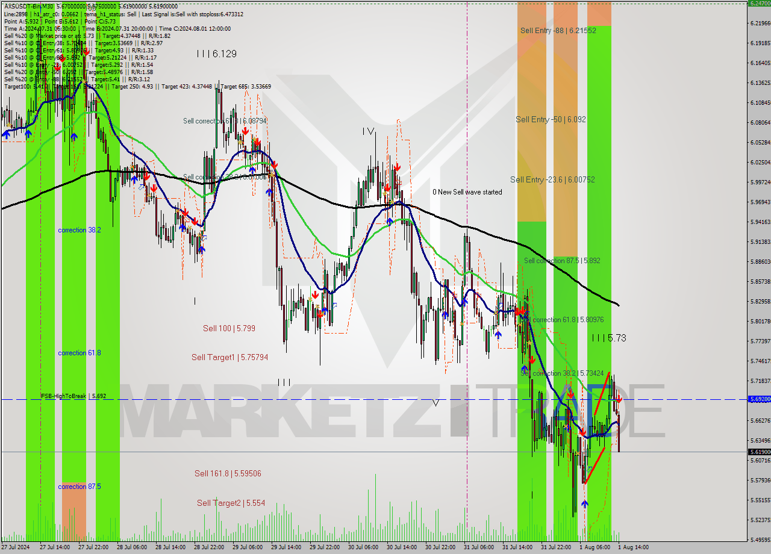Click the 'Sell %20 @ Market price' line
The image size is (771, 554).
(87, 36)
